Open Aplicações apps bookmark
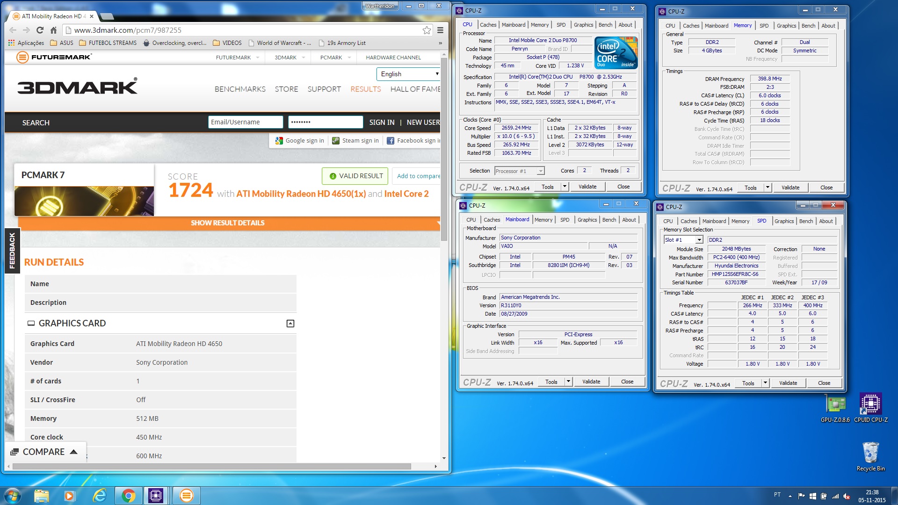 pos(26,43)
